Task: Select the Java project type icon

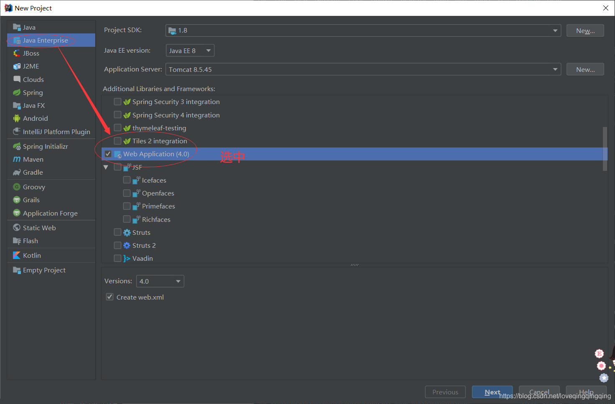Action: coord(17,27)
